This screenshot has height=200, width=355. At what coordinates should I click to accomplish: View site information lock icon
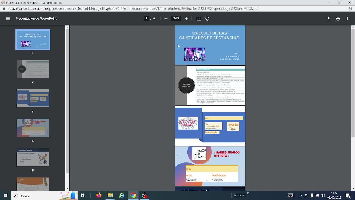4,9
